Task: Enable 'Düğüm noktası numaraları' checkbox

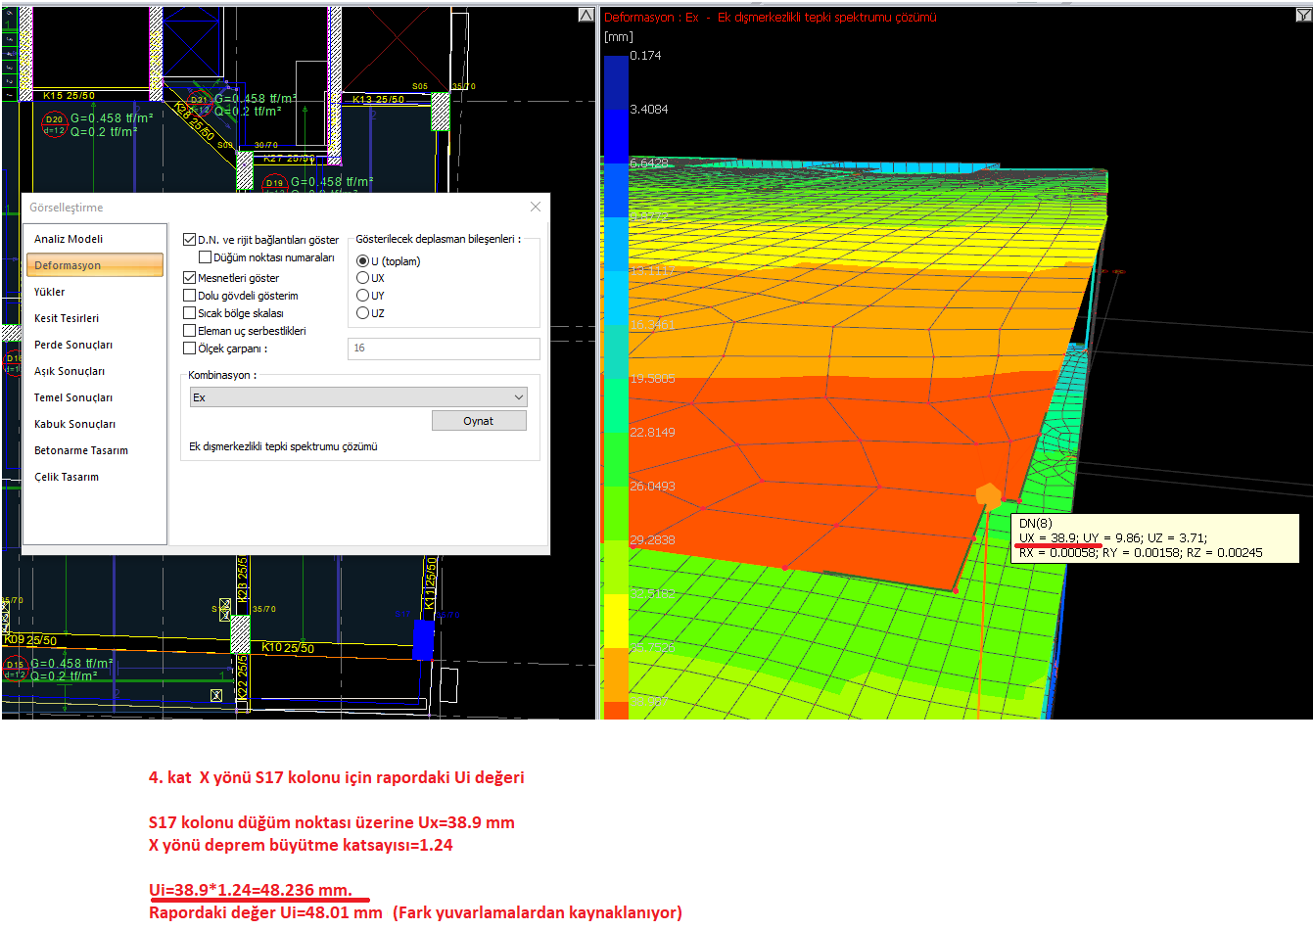Action: point(205,257)
